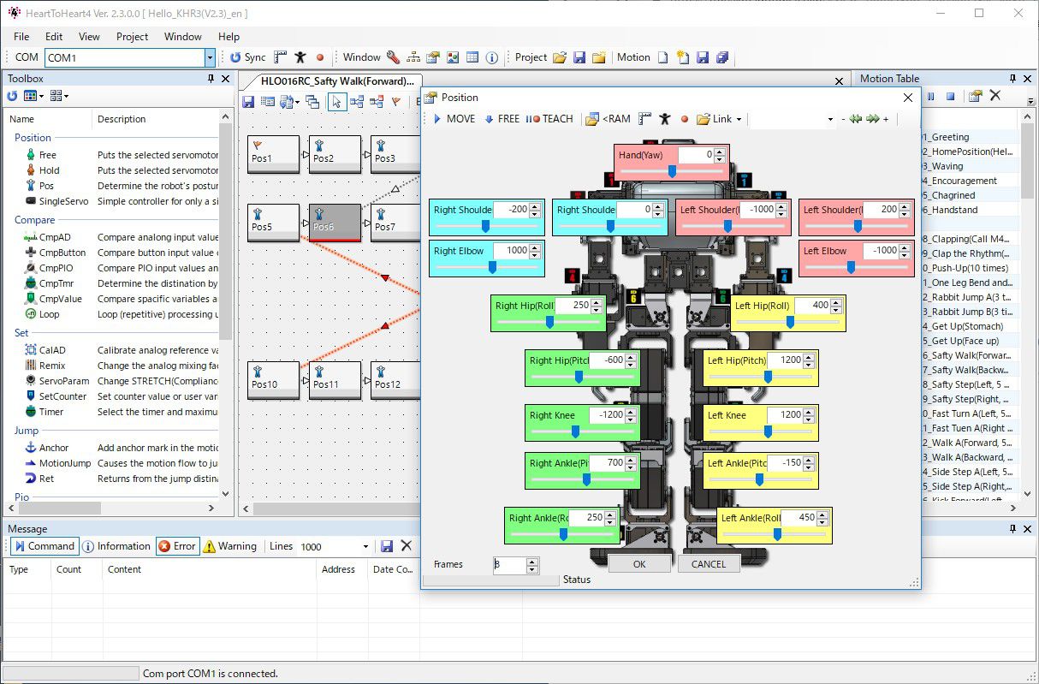Select the Pos1 block in motion editor
Image resolution: width=1039 pixels, height=684 pixels.
tap(274, 153)
